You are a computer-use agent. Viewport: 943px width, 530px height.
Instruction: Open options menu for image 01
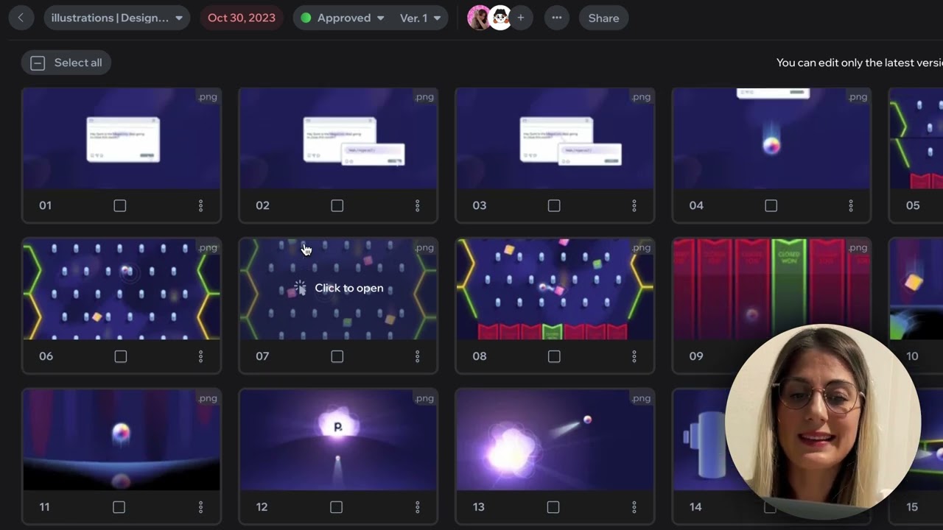pos(200,205)
